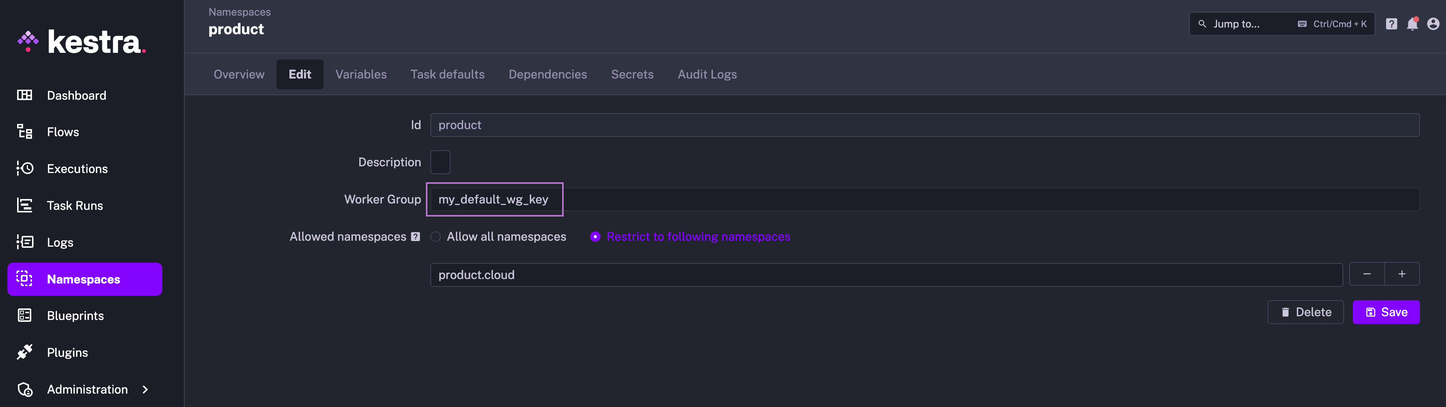The height and width of the screenshot is (407, 1446).
Task: Select Restrict to following namespaces option
Action: tap(596, 237)
